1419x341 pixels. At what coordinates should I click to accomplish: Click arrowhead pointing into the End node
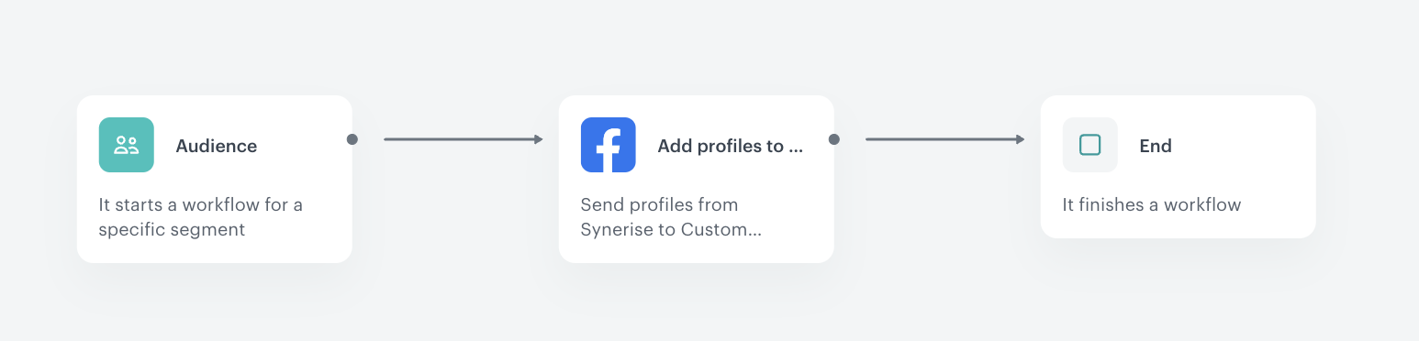[1021, 139]
